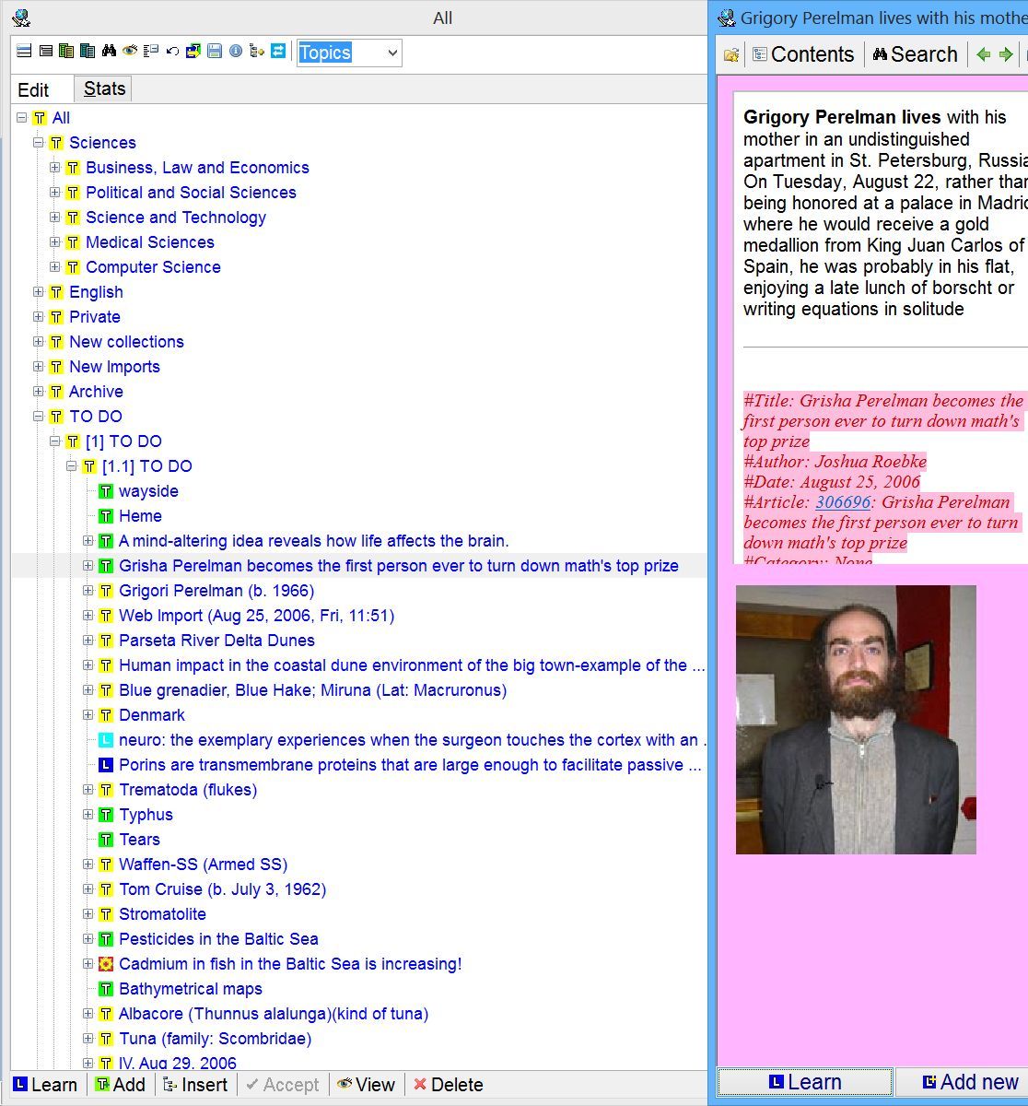Click the Grigory Perelman photo

pos(856,719)
